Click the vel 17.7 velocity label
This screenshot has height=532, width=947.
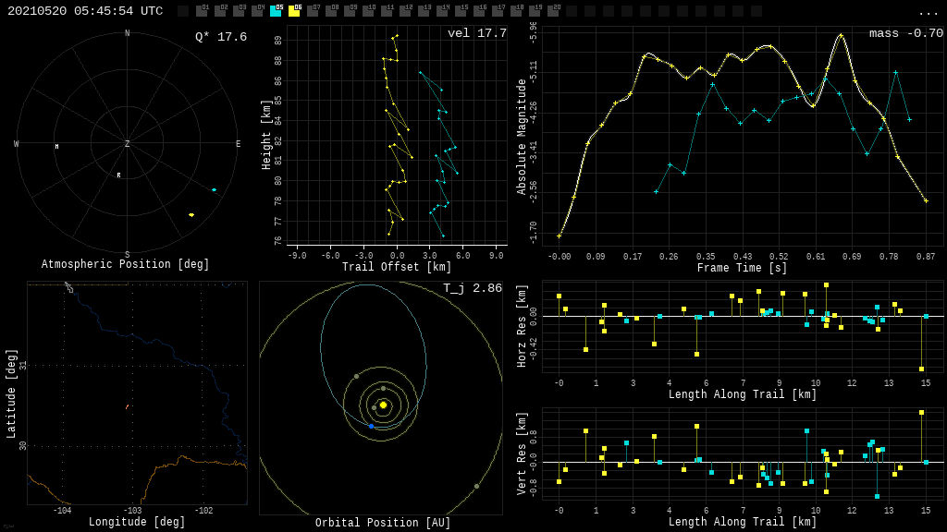(476, 33)
